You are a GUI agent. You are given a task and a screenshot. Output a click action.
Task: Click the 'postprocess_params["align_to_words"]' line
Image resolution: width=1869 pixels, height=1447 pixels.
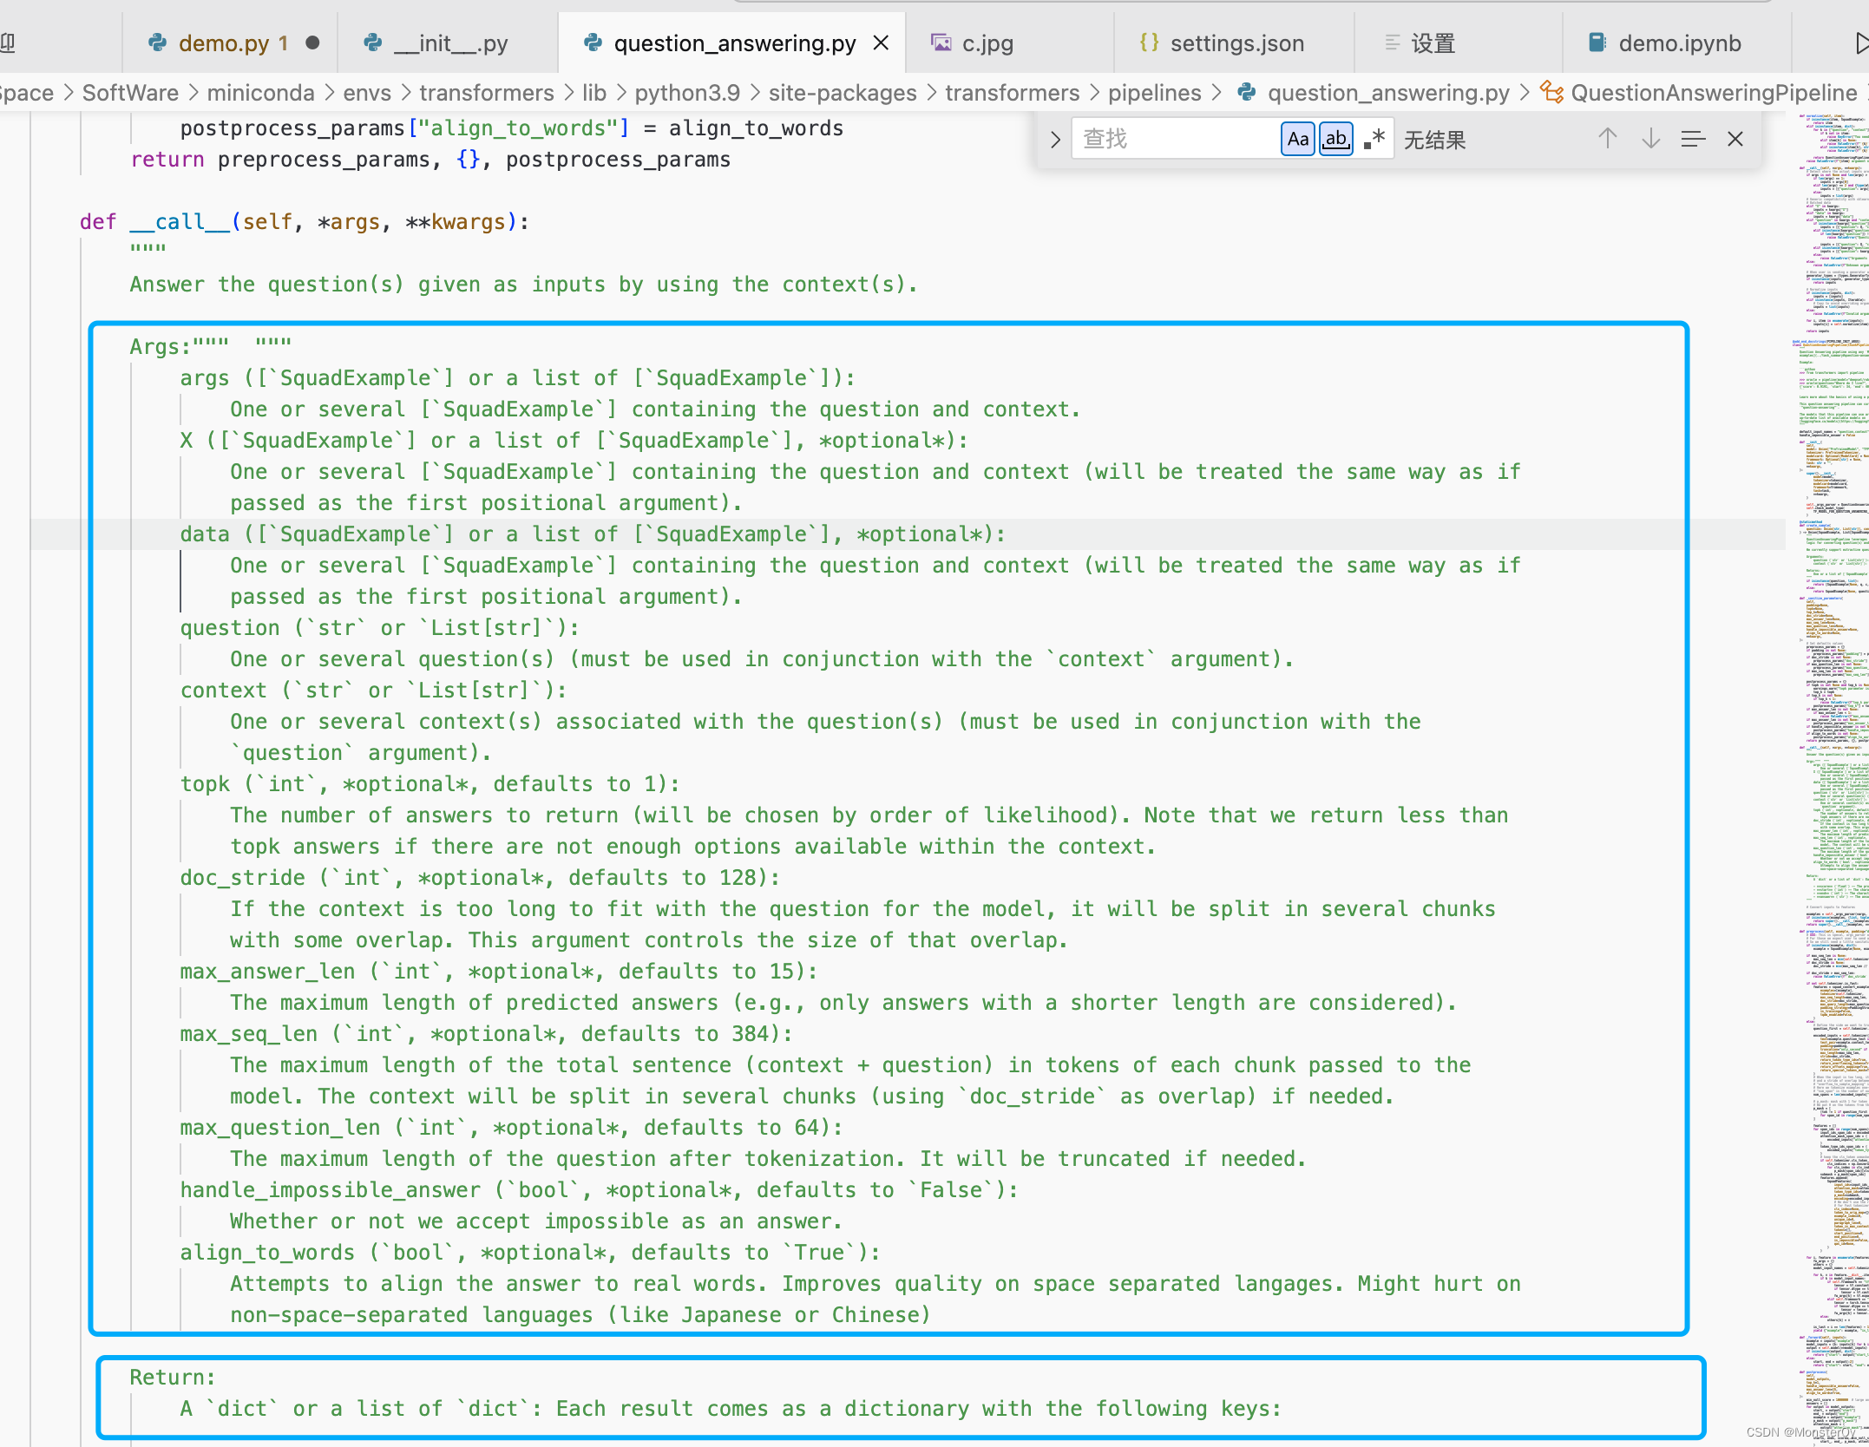tap(512, 128)
